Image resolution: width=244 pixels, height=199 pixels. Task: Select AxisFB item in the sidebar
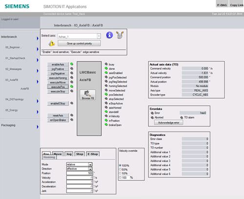pos(24,88)
